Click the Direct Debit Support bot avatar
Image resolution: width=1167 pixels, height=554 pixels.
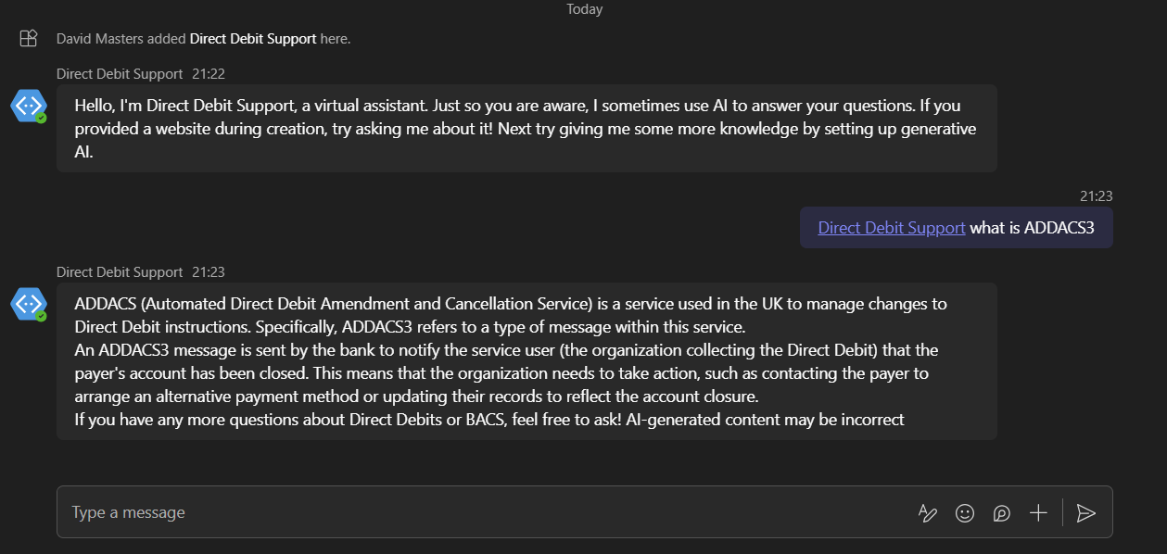tap(28, 106)
